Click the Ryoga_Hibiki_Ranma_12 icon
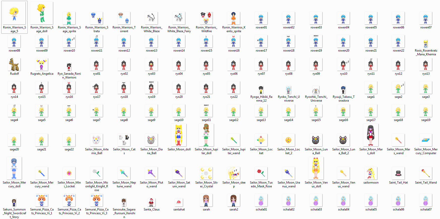The width and height of the screenshot is (440, 219). 261,90
